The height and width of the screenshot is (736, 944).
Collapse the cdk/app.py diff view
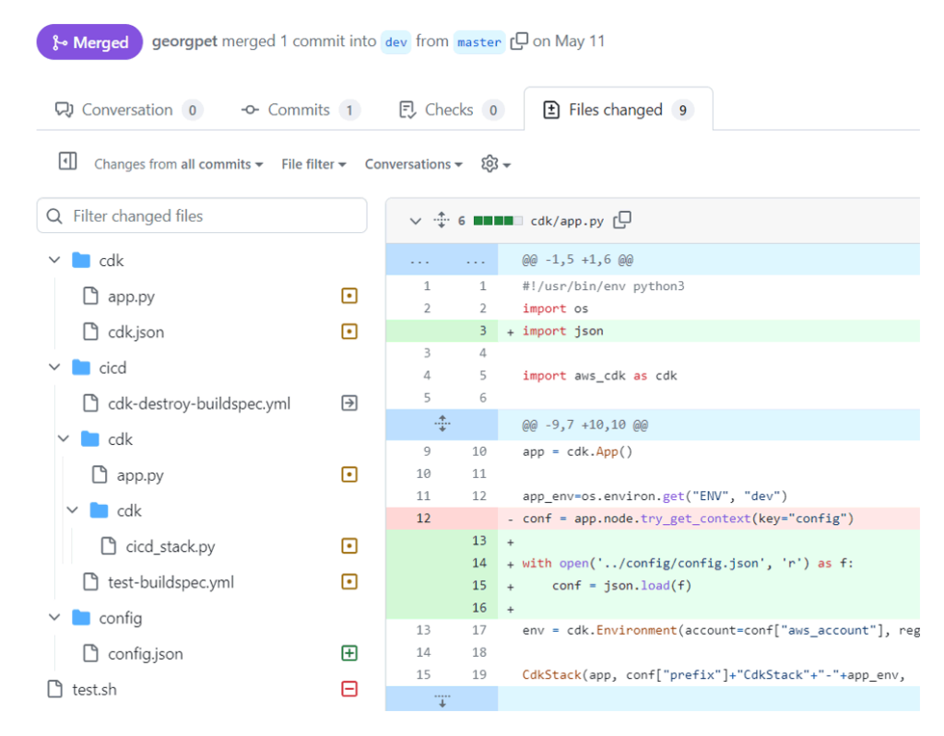click(416, 220)
